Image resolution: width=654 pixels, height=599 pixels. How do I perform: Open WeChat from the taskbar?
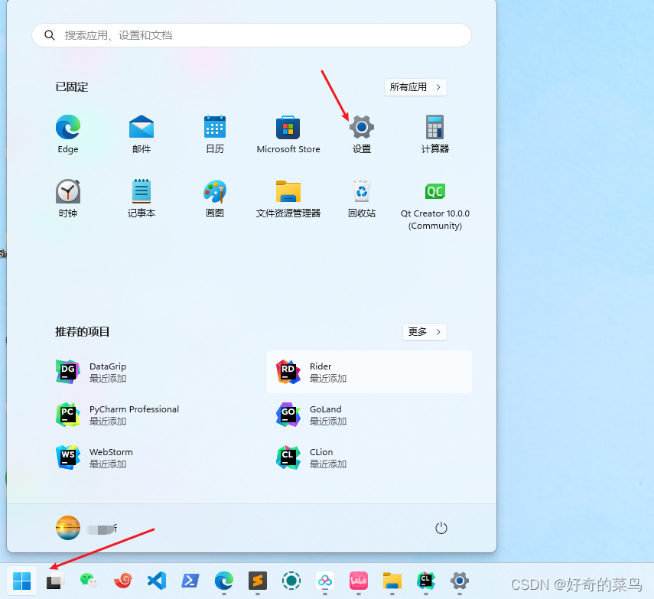(x=89, y=581)
